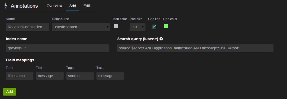Open the Edit tab
This screenshot has height=99, width=287.
pos(87,6)
